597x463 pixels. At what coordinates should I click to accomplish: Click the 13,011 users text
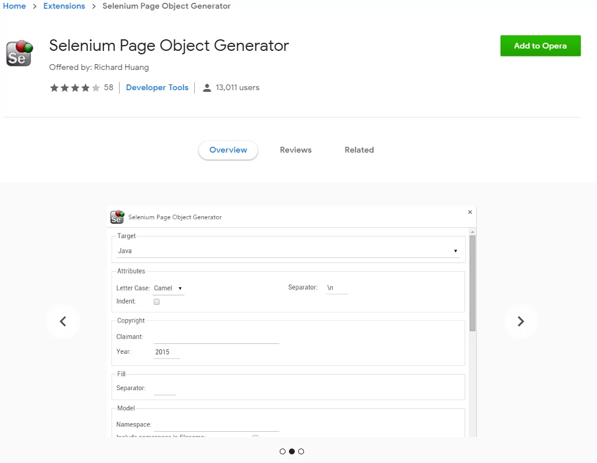point(237,88)
